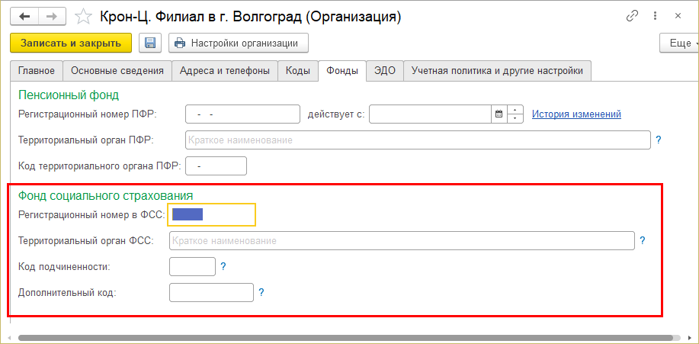Select the 'Учетная политика и другие настройки' tab

(497, 71)
